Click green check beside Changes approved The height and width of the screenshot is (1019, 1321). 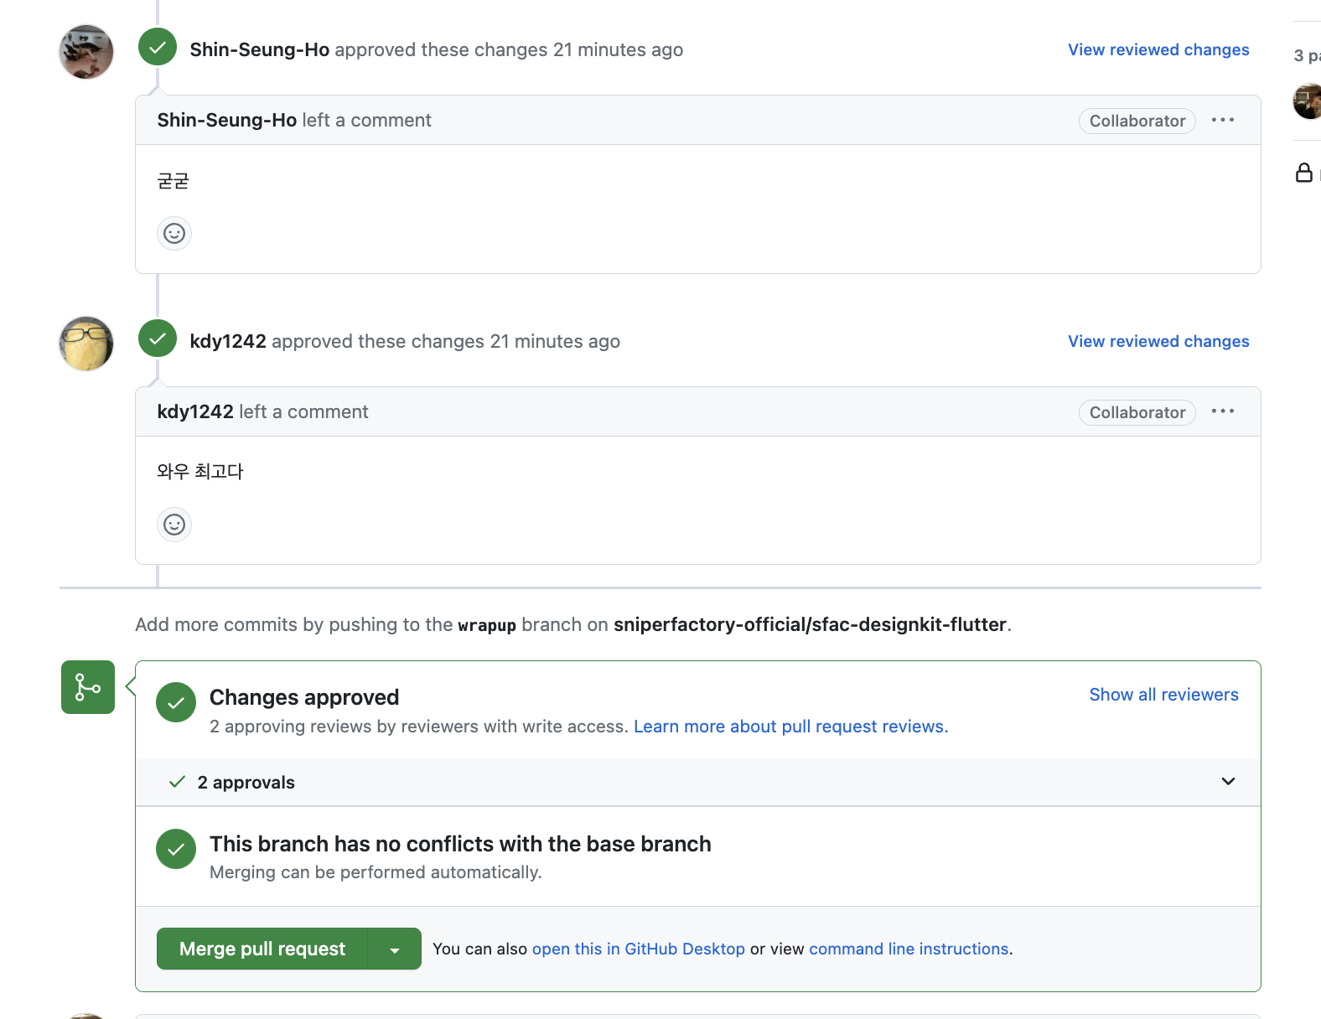tap(176, 703)
